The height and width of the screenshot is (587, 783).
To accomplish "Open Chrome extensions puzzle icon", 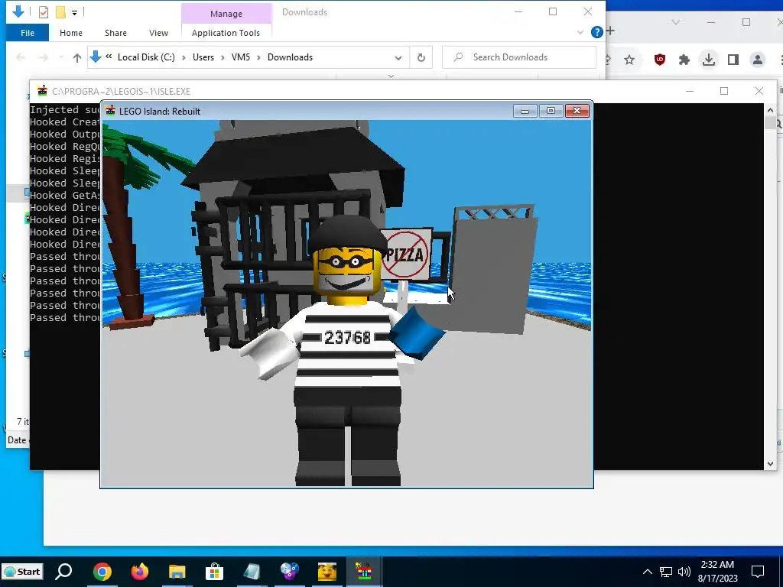I will (684, 60).
